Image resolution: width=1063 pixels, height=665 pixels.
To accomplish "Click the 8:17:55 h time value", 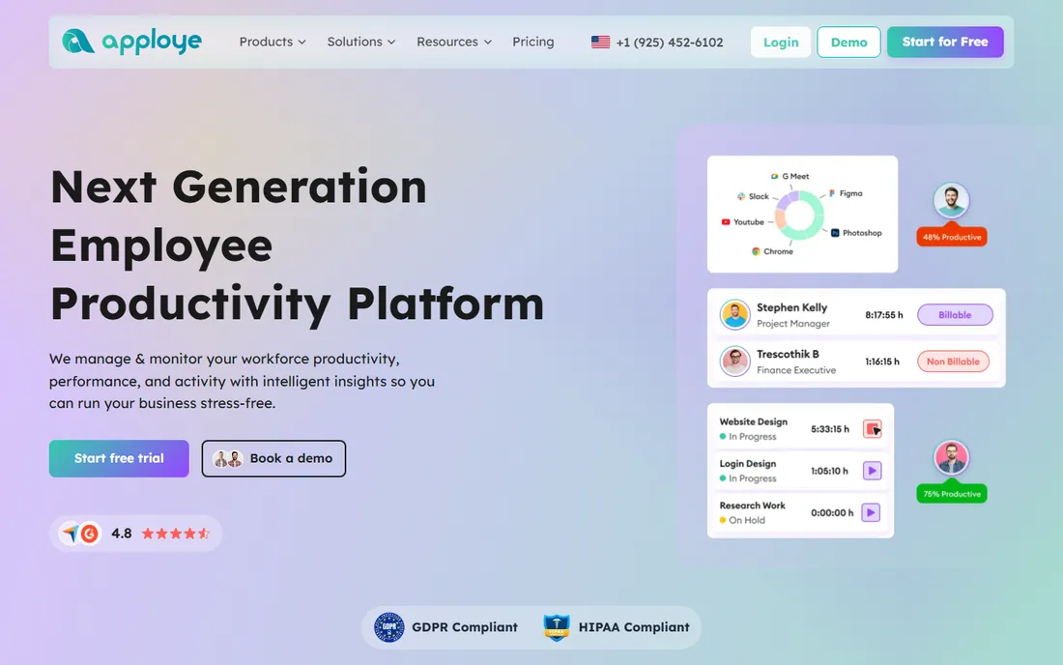I will tap(884, 314).
